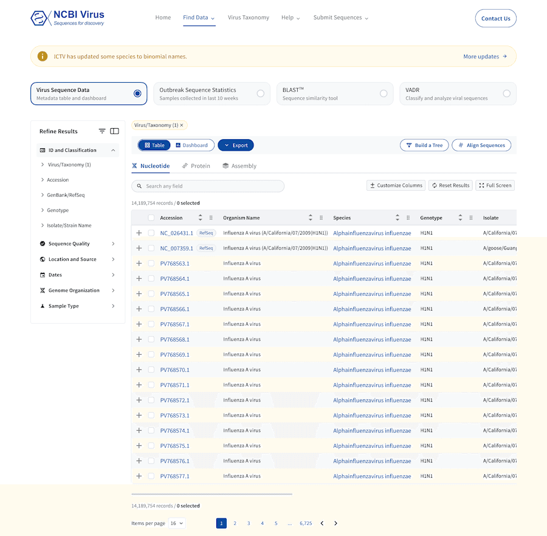
Task: Check the box for row NC_007359.1
Action: (151, 248)
